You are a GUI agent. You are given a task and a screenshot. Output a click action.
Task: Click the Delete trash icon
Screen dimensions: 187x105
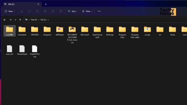click(61, 11)
